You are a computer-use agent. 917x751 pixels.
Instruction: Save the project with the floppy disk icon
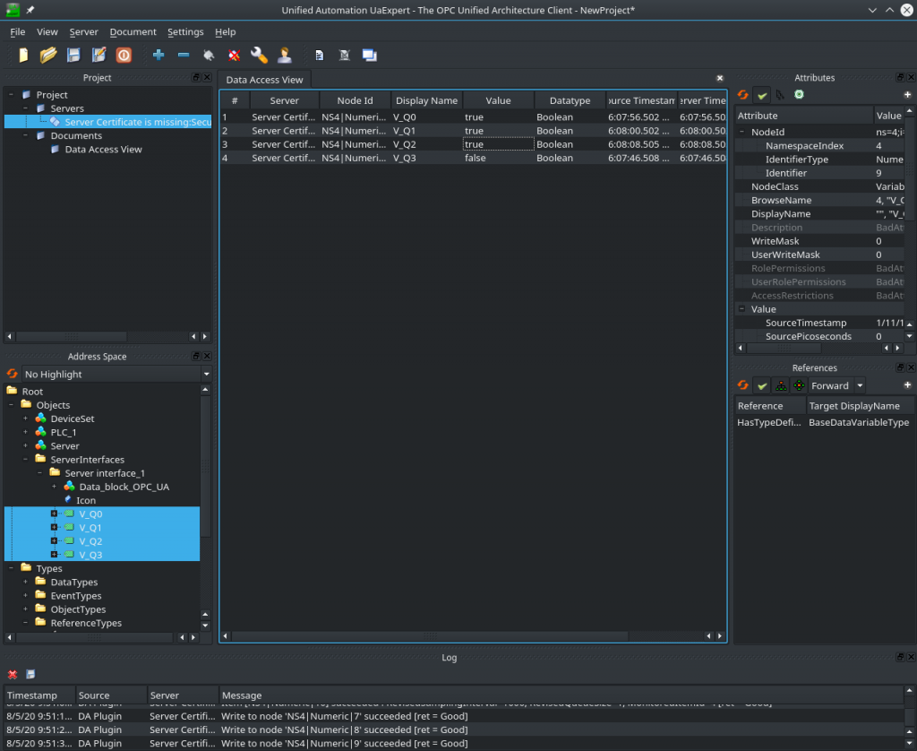(x=73, y=55)
